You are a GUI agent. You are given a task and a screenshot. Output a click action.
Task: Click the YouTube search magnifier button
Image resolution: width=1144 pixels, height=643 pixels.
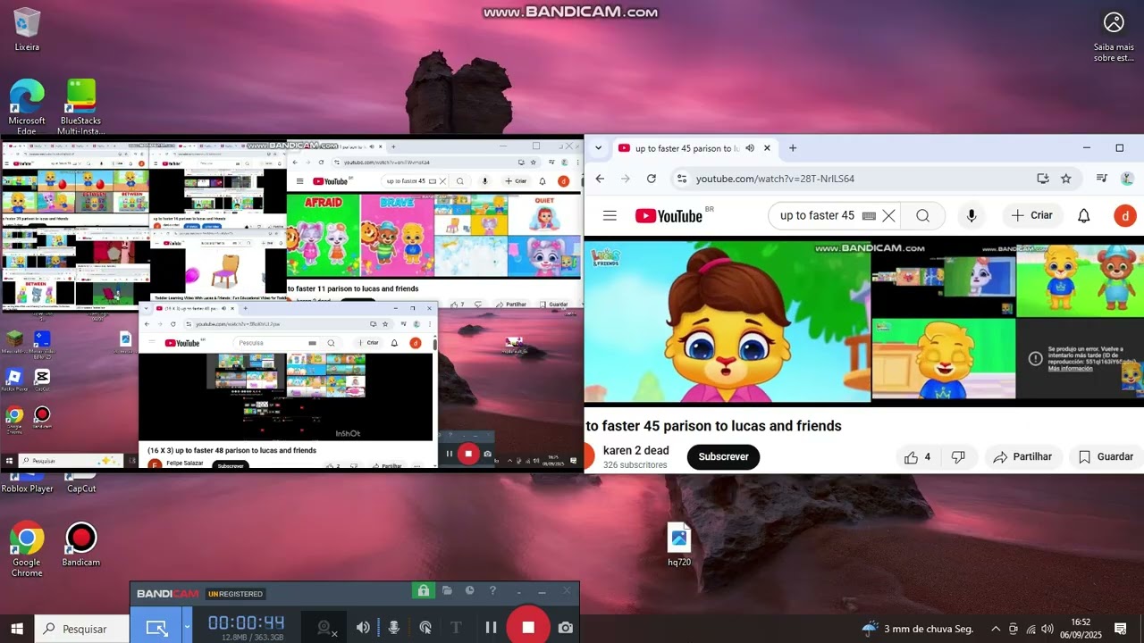923,215
